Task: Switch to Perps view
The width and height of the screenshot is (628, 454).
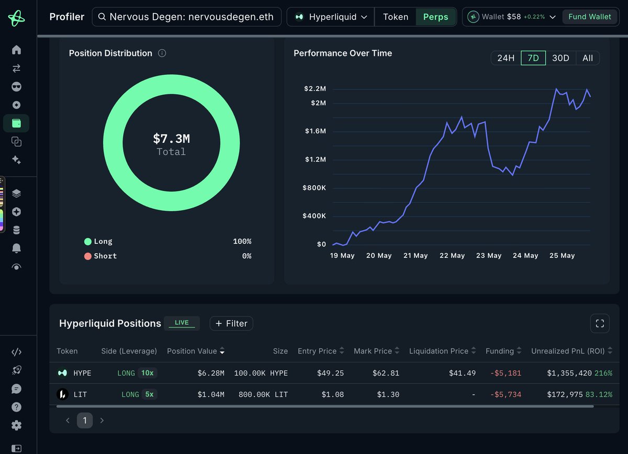Action: (436, 17)
